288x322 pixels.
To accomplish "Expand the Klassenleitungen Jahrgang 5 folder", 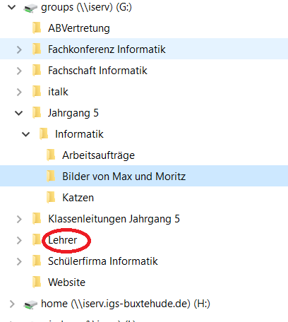I will [x=19, y=219].
